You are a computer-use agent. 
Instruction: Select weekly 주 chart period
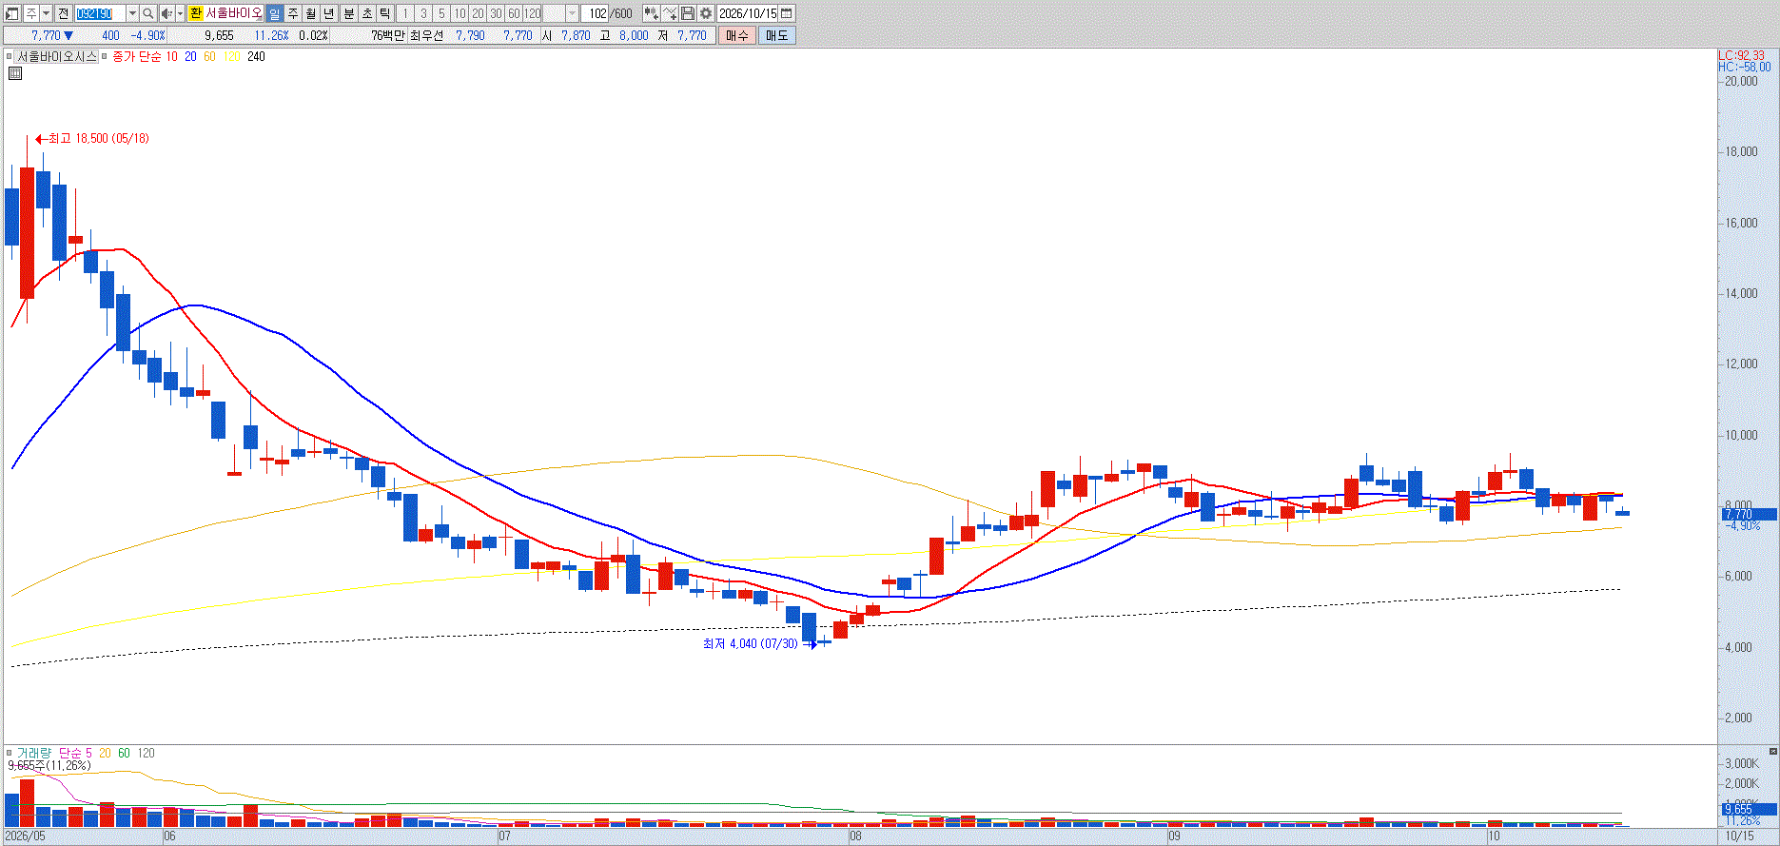point(292,13)
